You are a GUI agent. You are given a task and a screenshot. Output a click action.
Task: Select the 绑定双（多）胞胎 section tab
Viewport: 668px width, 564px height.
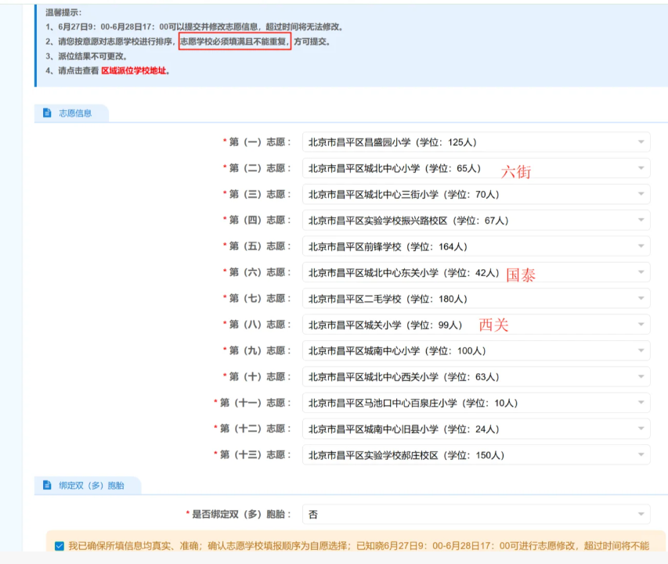(88, 485)
